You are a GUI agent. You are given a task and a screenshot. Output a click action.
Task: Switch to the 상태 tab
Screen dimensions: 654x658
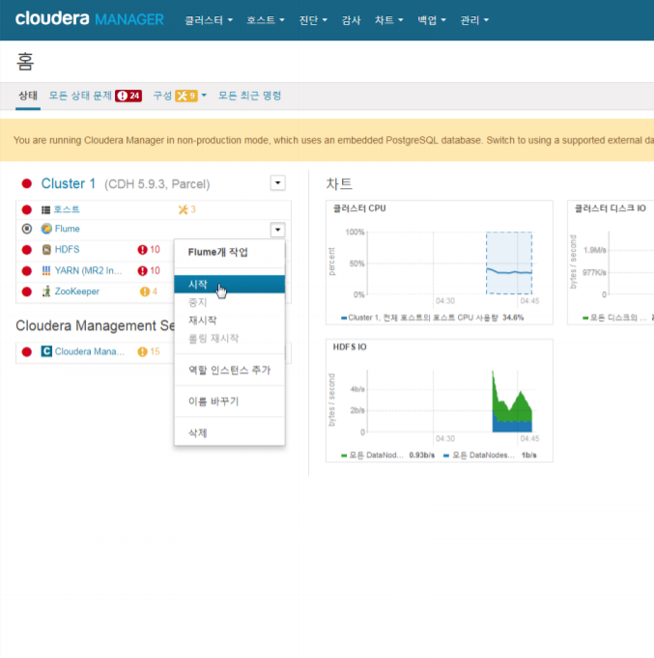coord(28,96)
